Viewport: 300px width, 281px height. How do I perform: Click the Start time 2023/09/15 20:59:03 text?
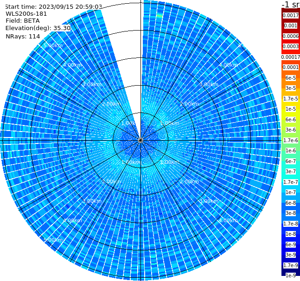[54, 6]
